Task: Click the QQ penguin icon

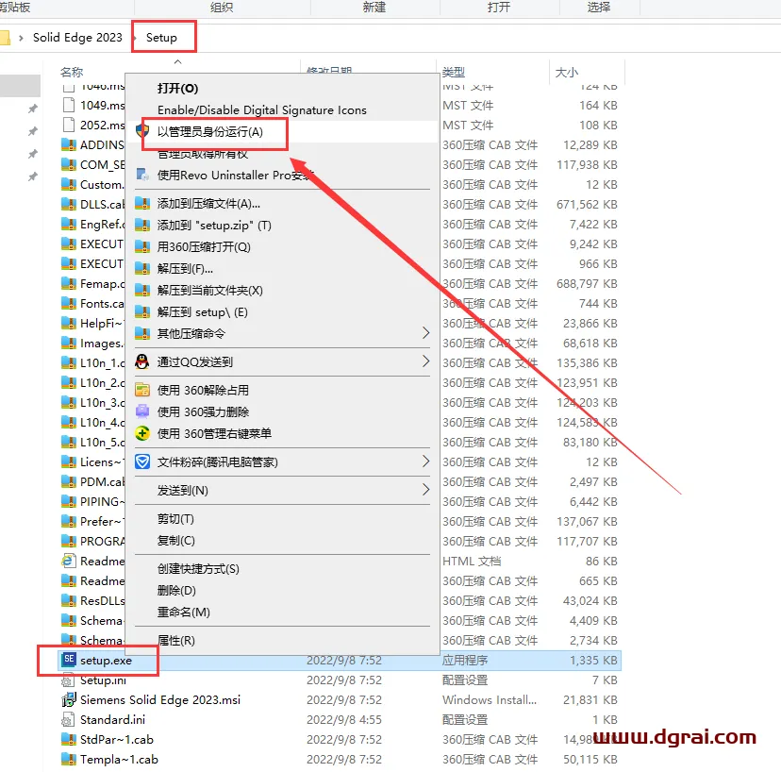Action: [142, 361]
